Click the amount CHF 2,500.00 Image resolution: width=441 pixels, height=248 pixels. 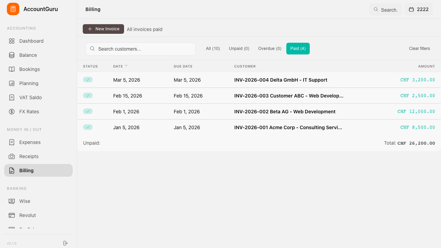pyautogui.click(x=418, y=96)
